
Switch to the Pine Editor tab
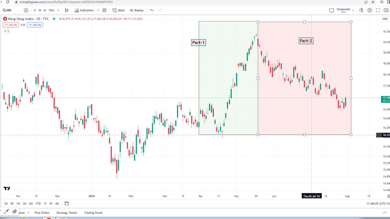pos(42,213)
